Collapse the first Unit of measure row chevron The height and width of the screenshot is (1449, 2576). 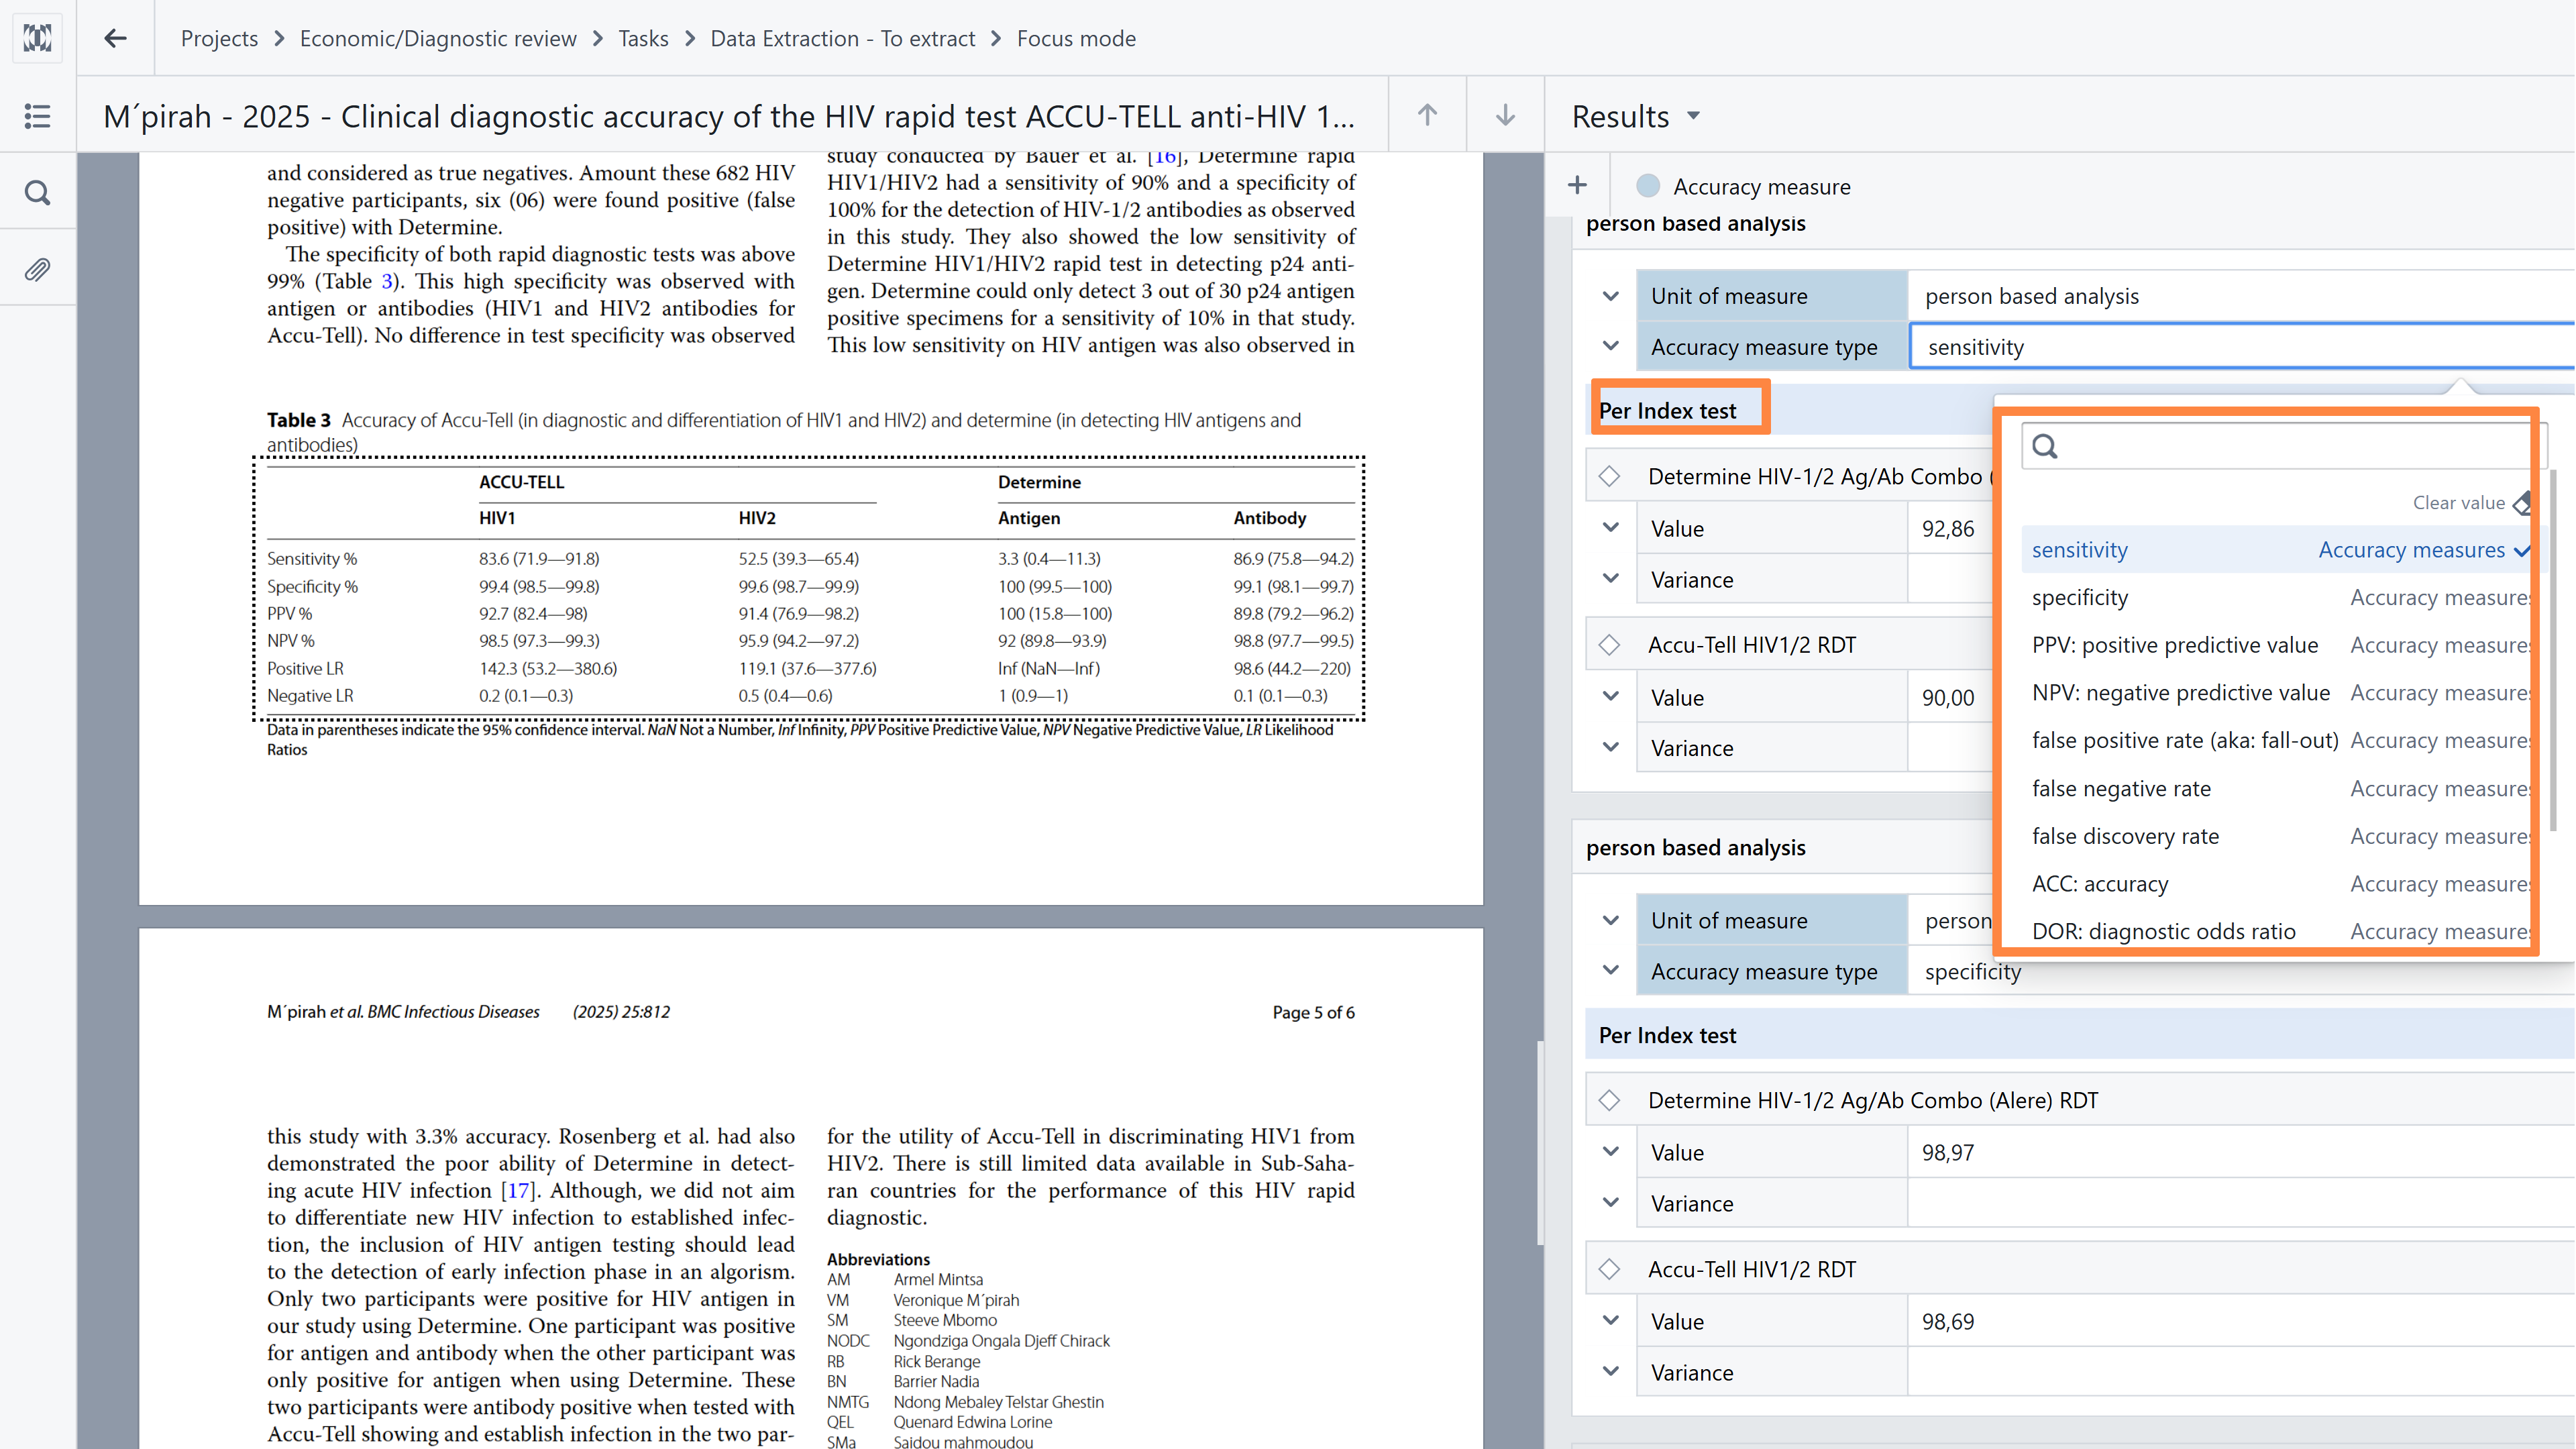click(1610, 296)
